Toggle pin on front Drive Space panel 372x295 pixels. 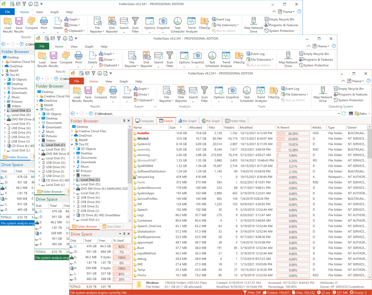click(x=124, y=234)
